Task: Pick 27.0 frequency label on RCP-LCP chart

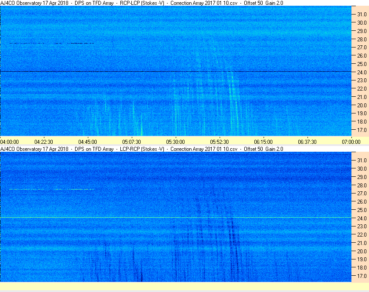Action: coord(362,47)
